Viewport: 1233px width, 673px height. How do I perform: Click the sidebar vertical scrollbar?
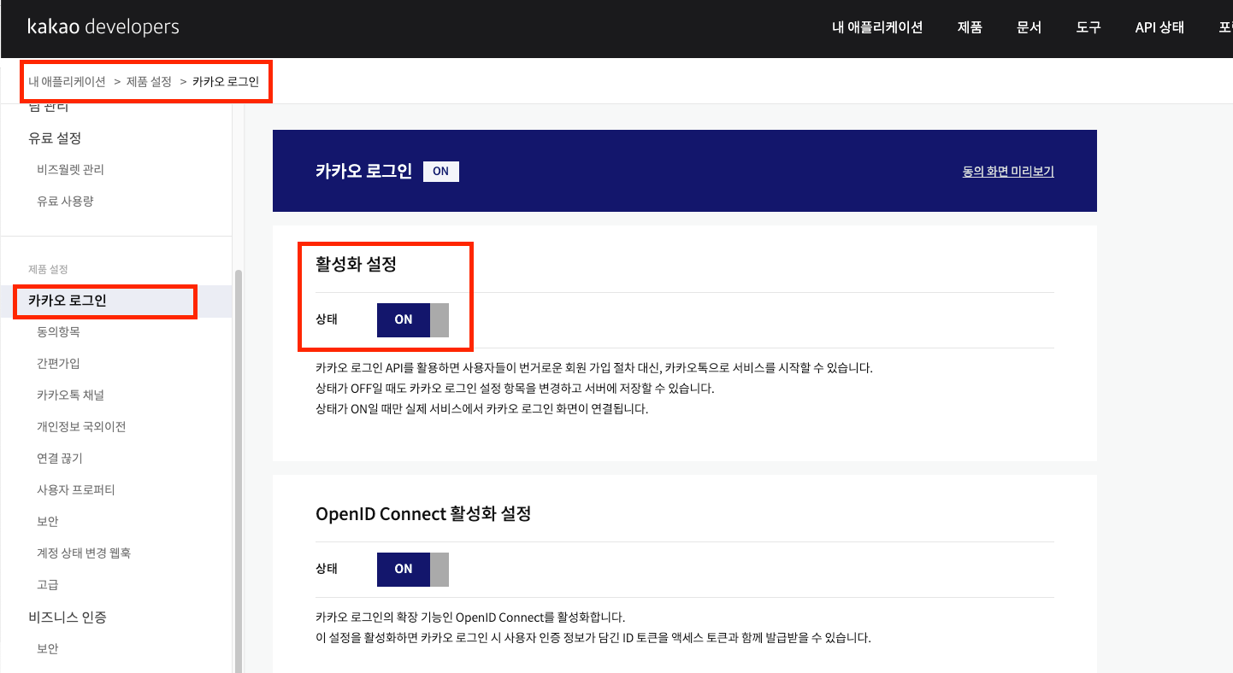pyautogui.click(x=239, y=470)
